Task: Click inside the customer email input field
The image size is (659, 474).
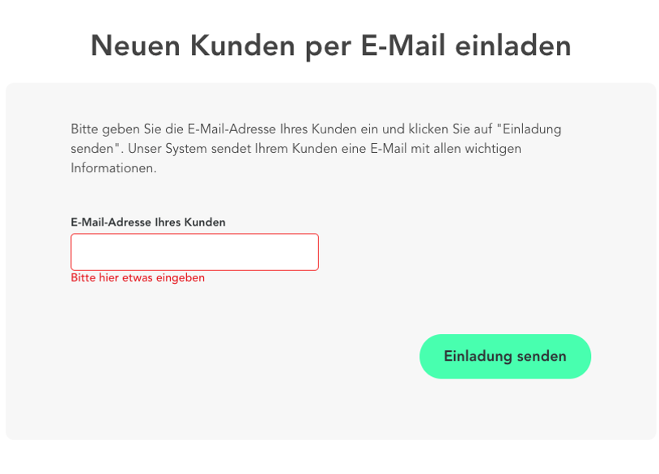Action: [194, 252]
